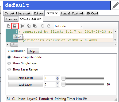Open the Slicer tab
Viewport: 119px width, 102px height.
(x=38, y=13)
